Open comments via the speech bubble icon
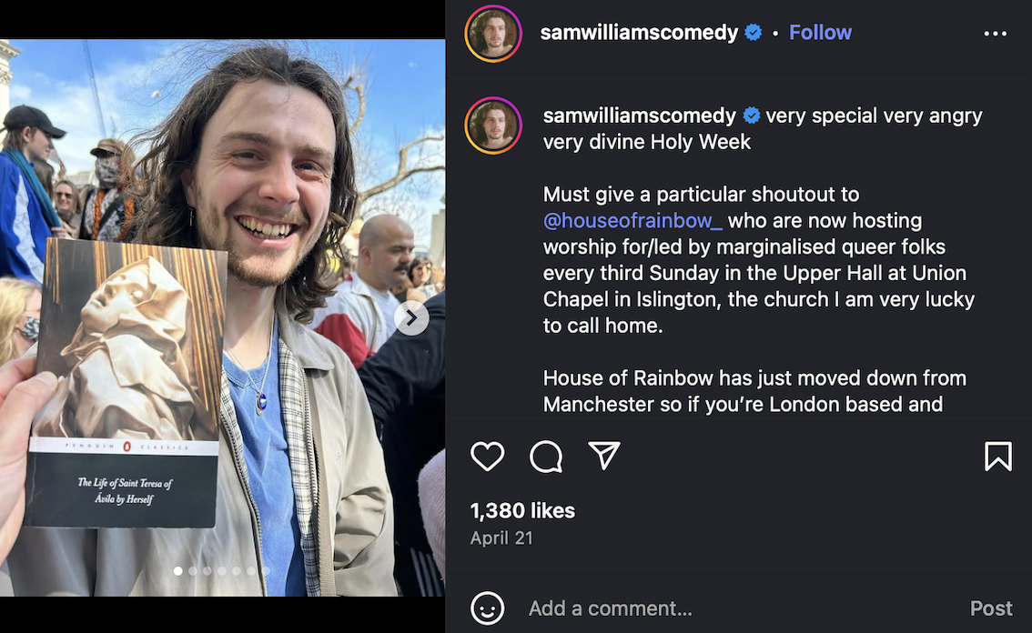 tap(545, 457)
